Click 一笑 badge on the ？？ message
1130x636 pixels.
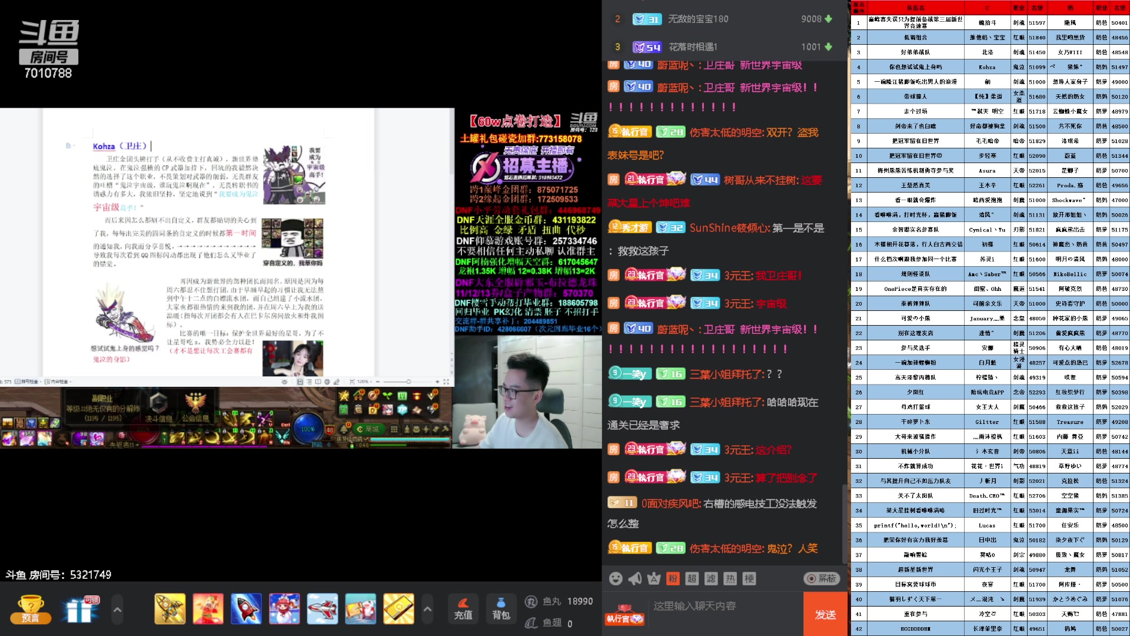pos(629,373)
